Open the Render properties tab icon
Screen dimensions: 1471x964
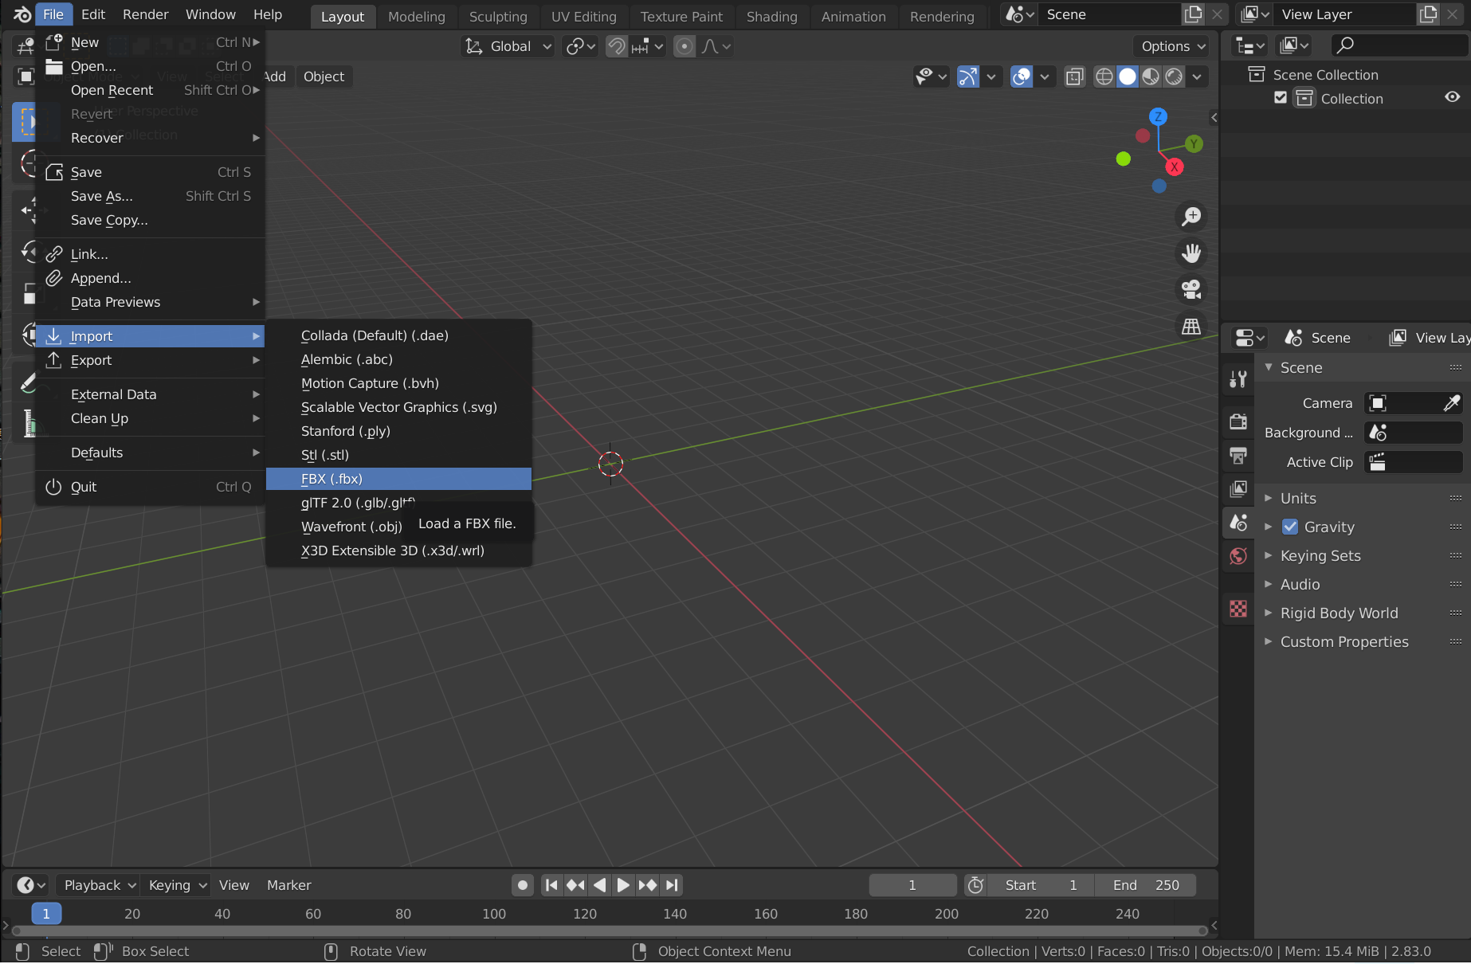[1238, 421]
